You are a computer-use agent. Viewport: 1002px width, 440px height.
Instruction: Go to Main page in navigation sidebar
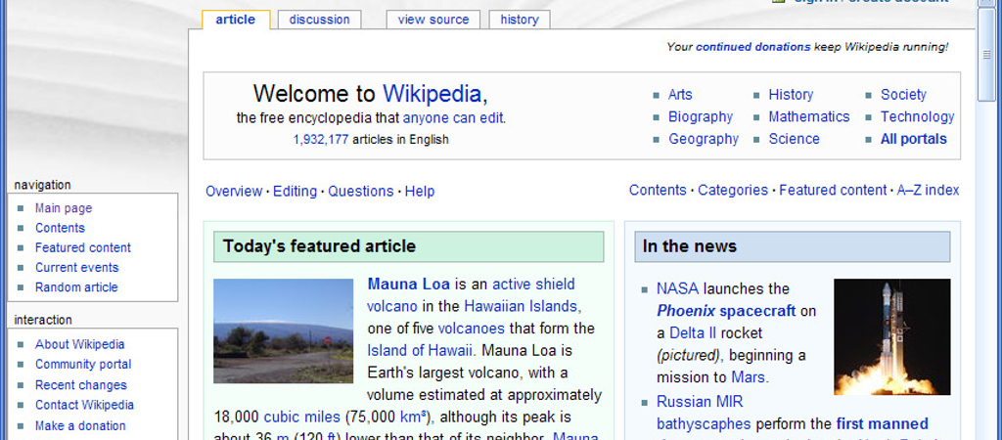pos(64,208)
